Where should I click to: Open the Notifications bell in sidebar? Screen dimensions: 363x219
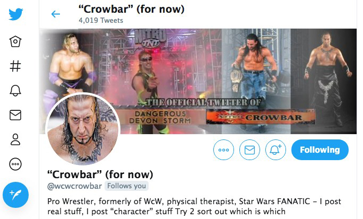click(15, 91)
